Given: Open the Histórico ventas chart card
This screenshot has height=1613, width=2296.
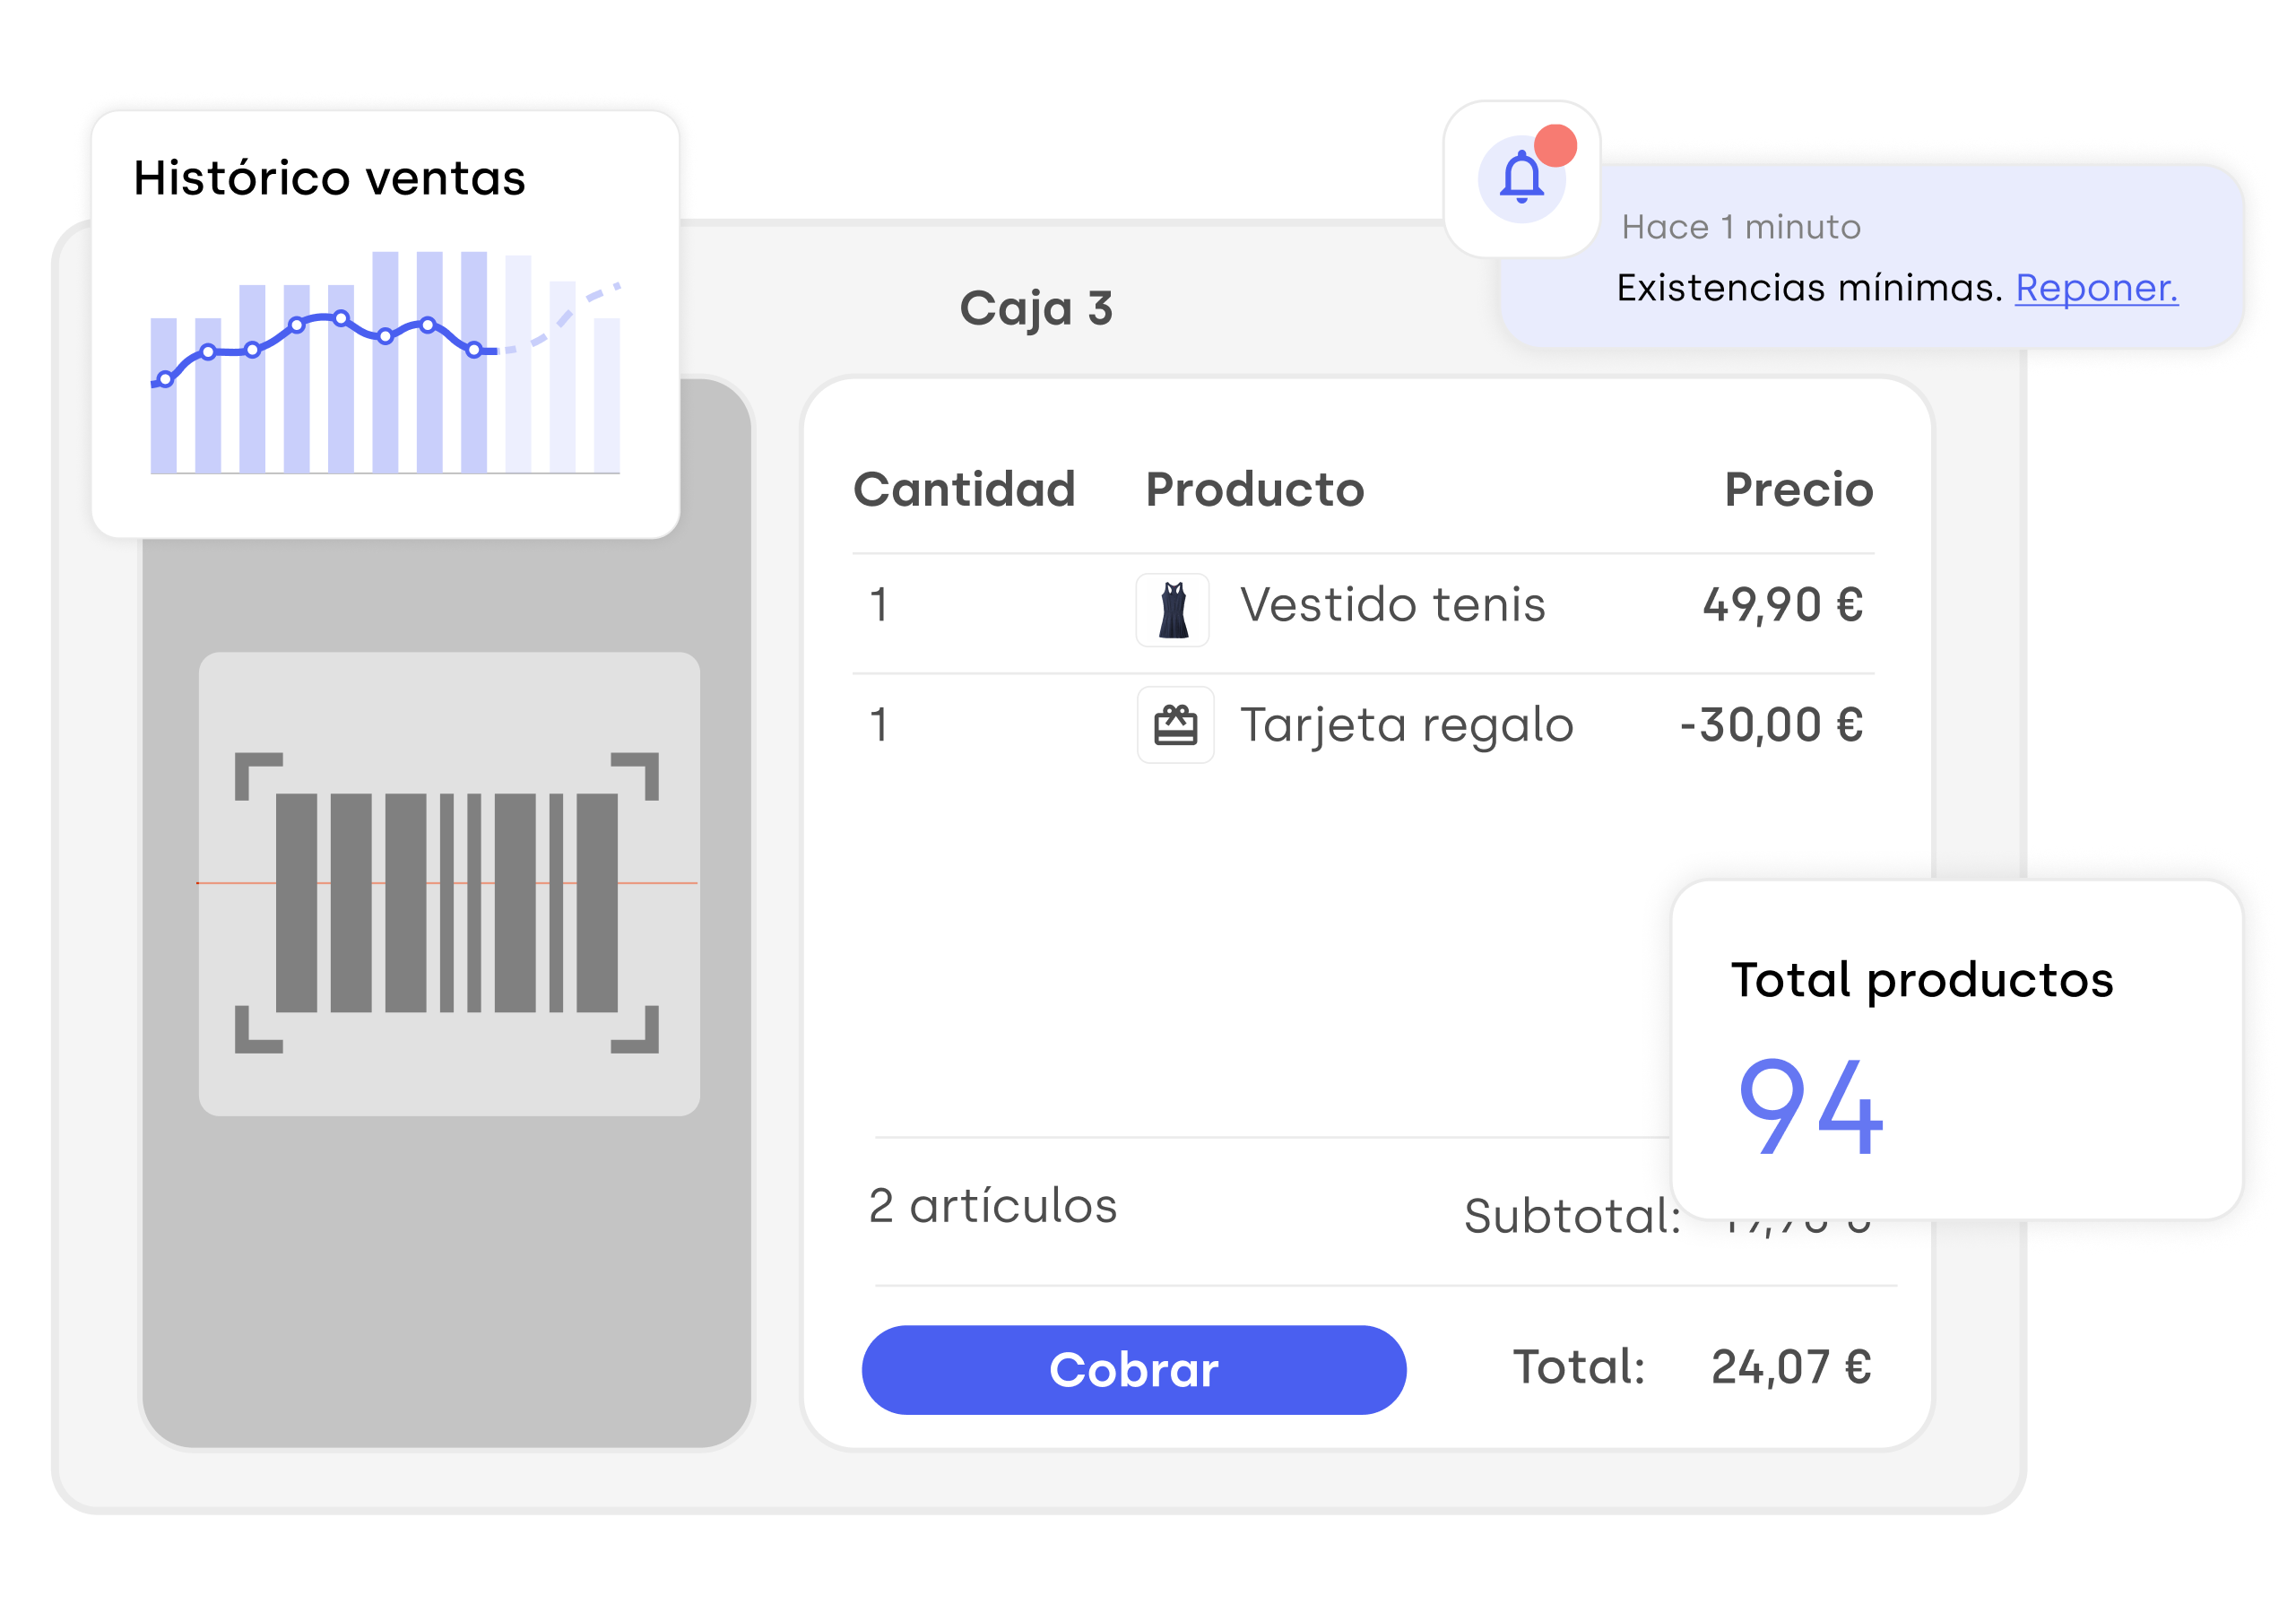Looking at the screenshot, I should 385,324.
